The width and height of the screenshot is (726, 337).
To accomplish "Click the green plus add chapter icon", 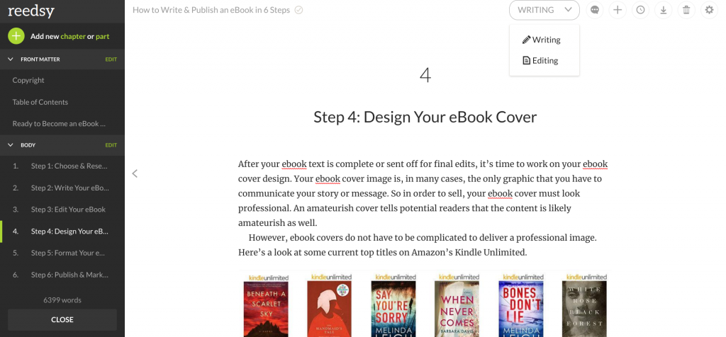I will [16, 36].
